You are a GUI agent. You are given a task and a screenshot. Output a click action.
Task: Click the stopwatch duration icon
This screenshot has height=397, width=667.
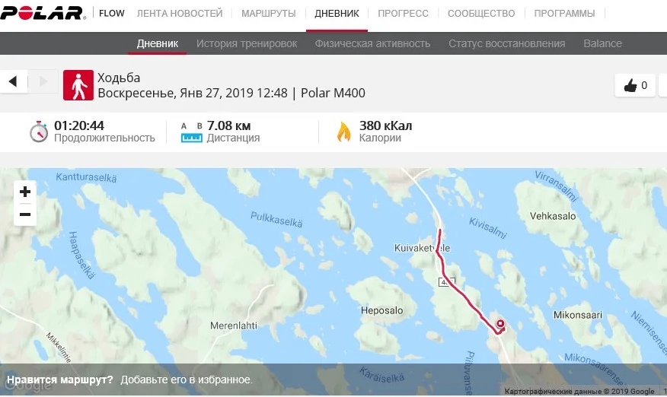39,132
